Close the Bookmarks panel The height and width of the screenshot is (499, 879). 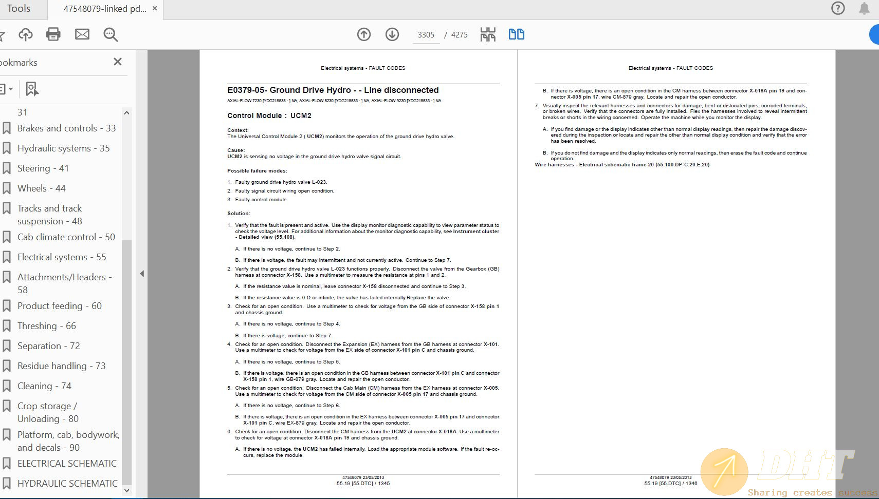(x=118, y=62)
